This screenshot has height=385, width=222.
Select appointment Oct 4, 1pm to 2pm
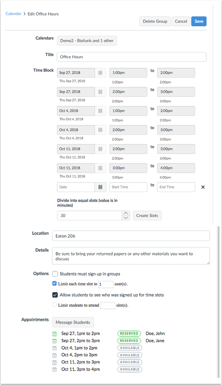(x=80, y=348)
